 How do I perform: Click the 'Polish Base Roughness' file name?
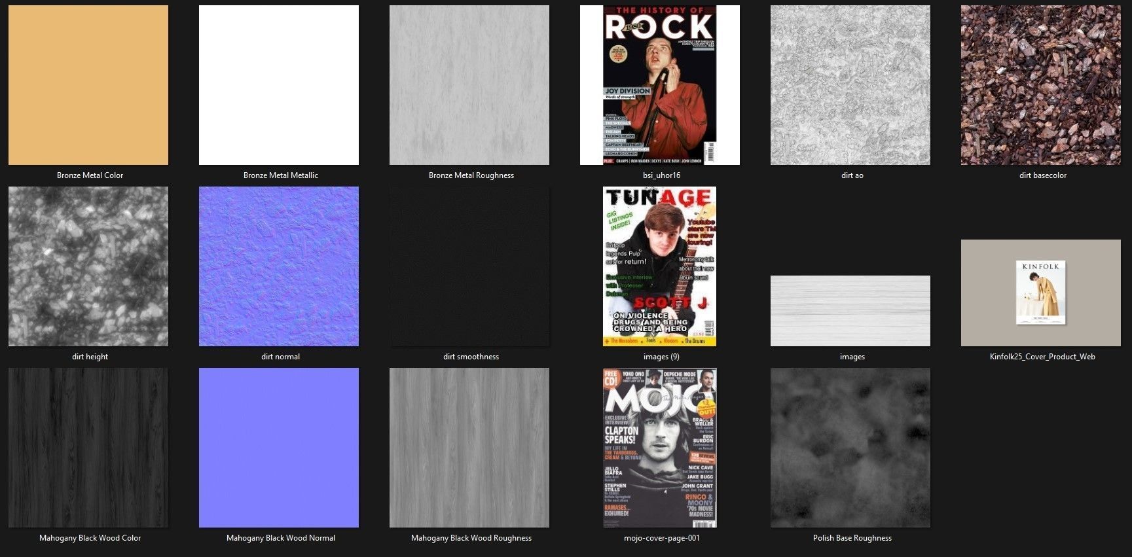pyautogui.click(x=852, y=538)
